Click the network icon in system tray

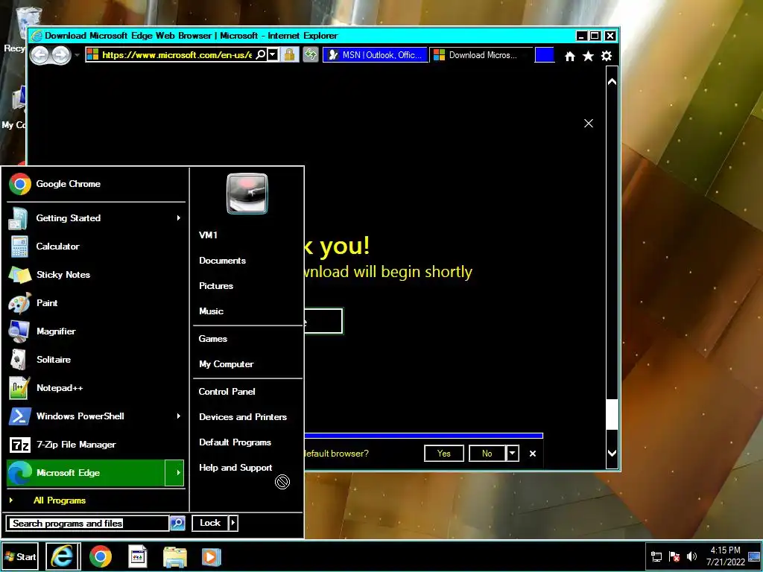[x=656, y=556]
